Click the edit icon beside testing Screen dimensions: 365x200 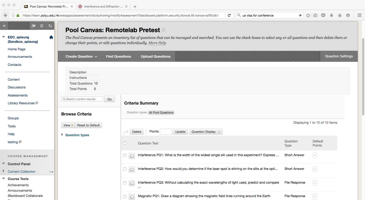tap(20, 142)
